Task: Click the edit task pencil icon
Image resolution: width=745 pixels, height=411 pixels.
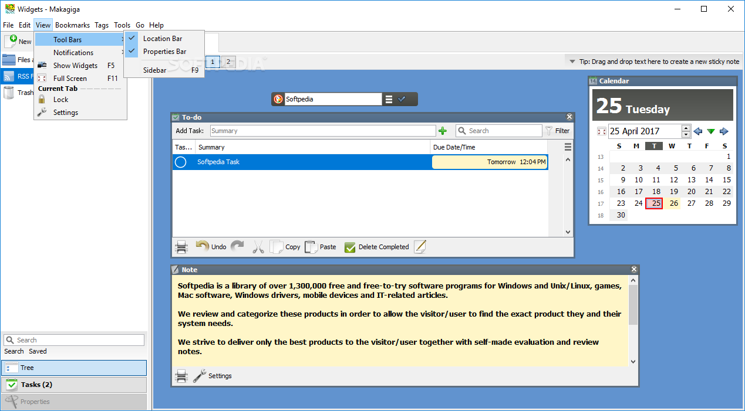Action: click(420, 247)
